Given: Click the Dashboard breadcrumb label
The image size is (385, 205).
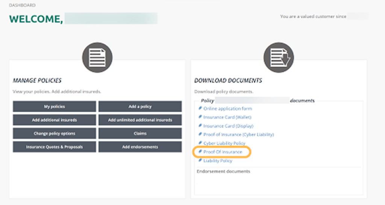Looking at the screenshot, I should 22,6.
